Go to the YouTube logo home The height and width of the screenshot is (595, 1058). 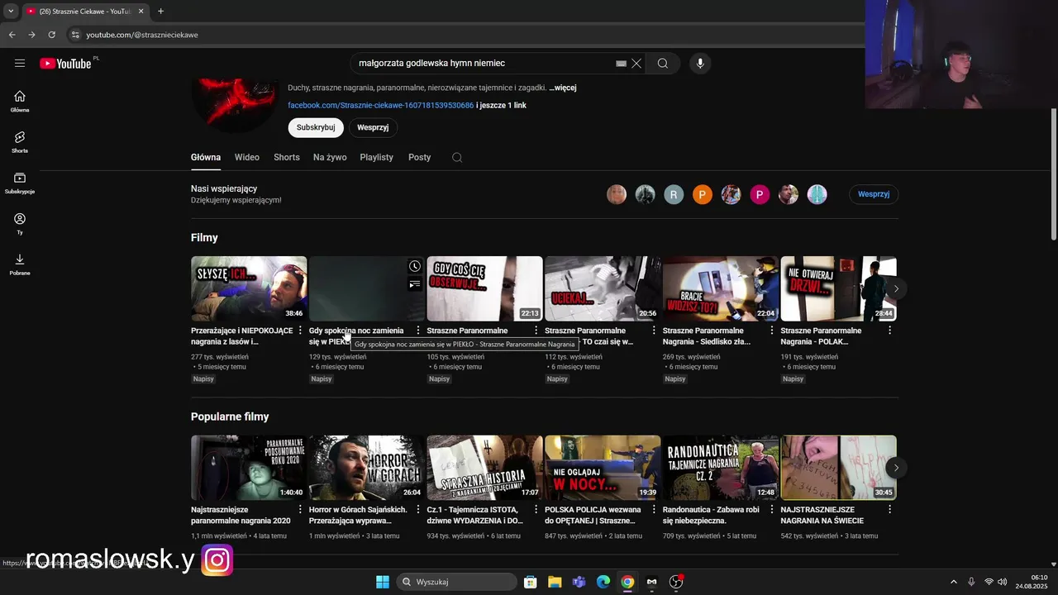[65, 64]
